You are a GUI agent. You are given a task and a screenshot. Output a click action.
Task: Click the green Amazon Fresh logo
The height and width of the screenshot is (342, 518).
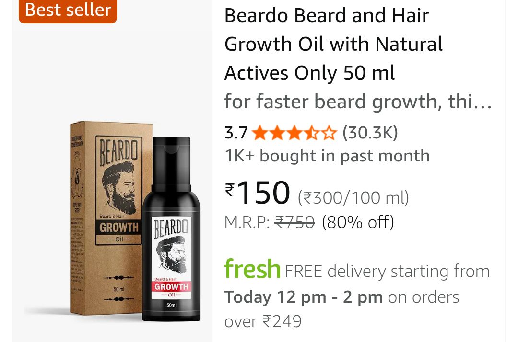tap(252, 270)
